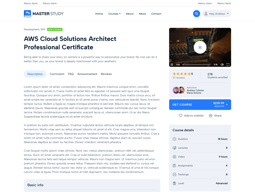Open the Courses dropdown menu
Image resolution: width=255 pixels, height=192 pixels.
click(114, 14)
